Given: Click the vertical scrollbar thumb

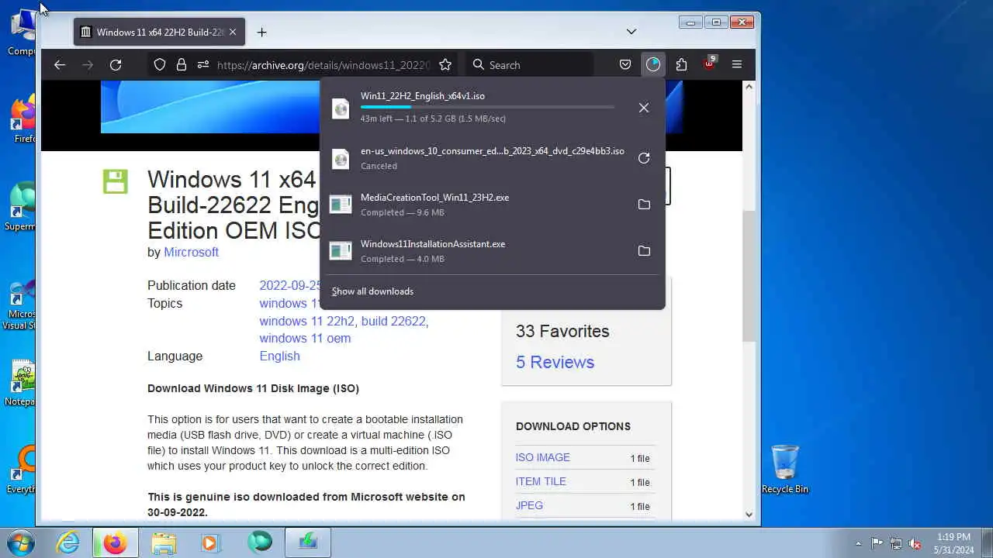Looking at the screenshot, I should tap(749, 275).
